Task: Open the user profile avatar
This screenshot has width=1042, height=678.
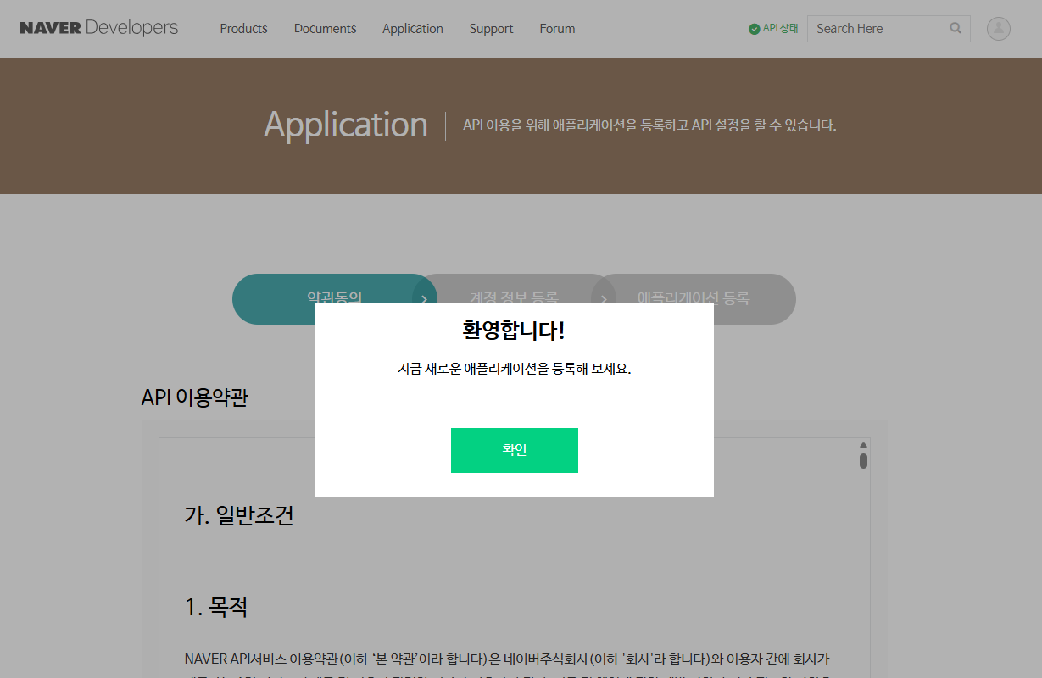Action: (x=998, y=29)
